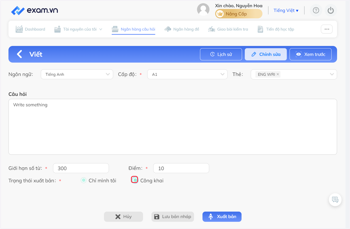Click inside the Câu hỏi text area

click(173, 127)
